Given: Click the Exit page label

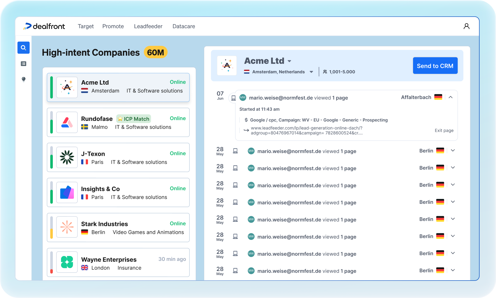Looking at the screenshot, I should click(444, 130).
